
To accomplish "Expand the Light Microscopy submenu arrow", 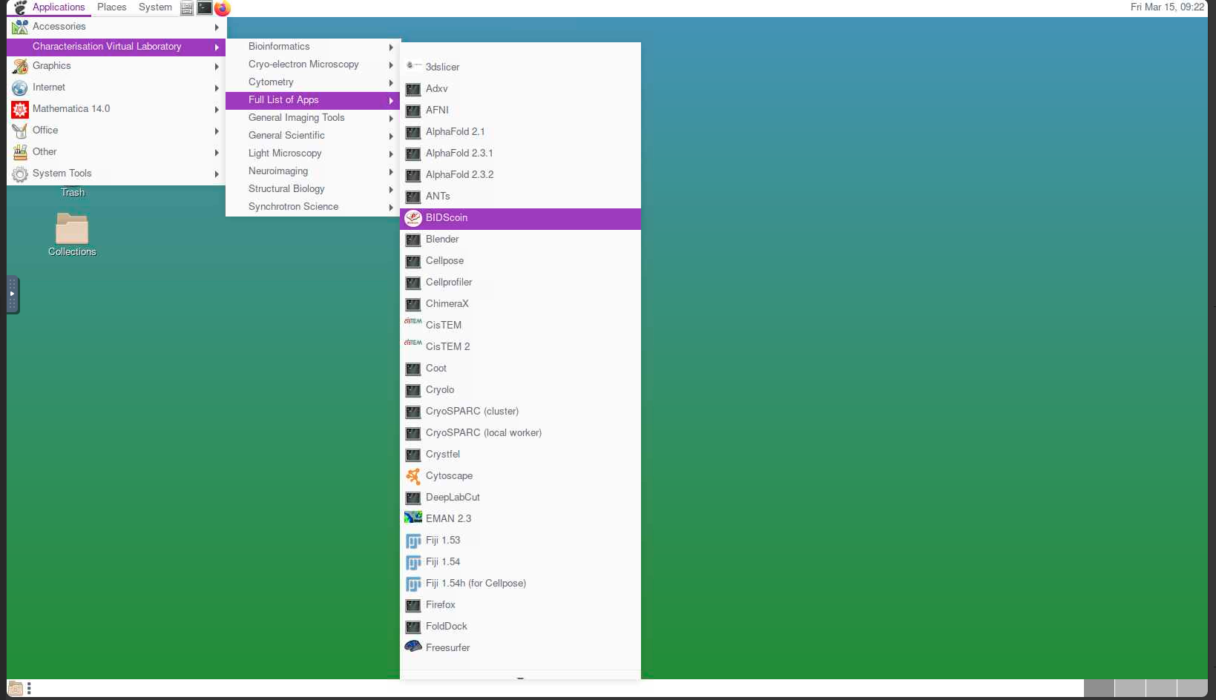I will [x=391, y=153].
